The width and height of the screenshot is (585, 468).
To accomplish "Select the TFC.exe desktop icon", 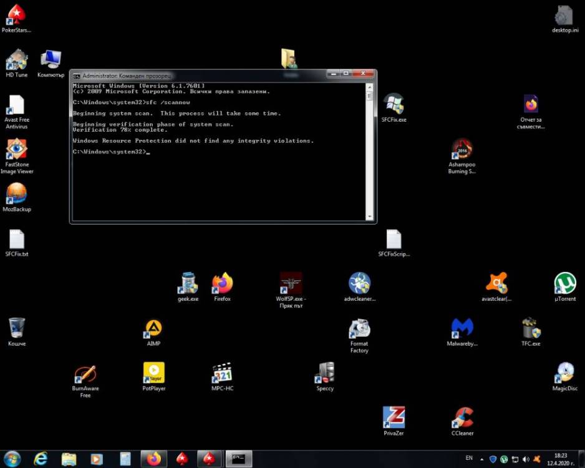I will pos(531,332).
